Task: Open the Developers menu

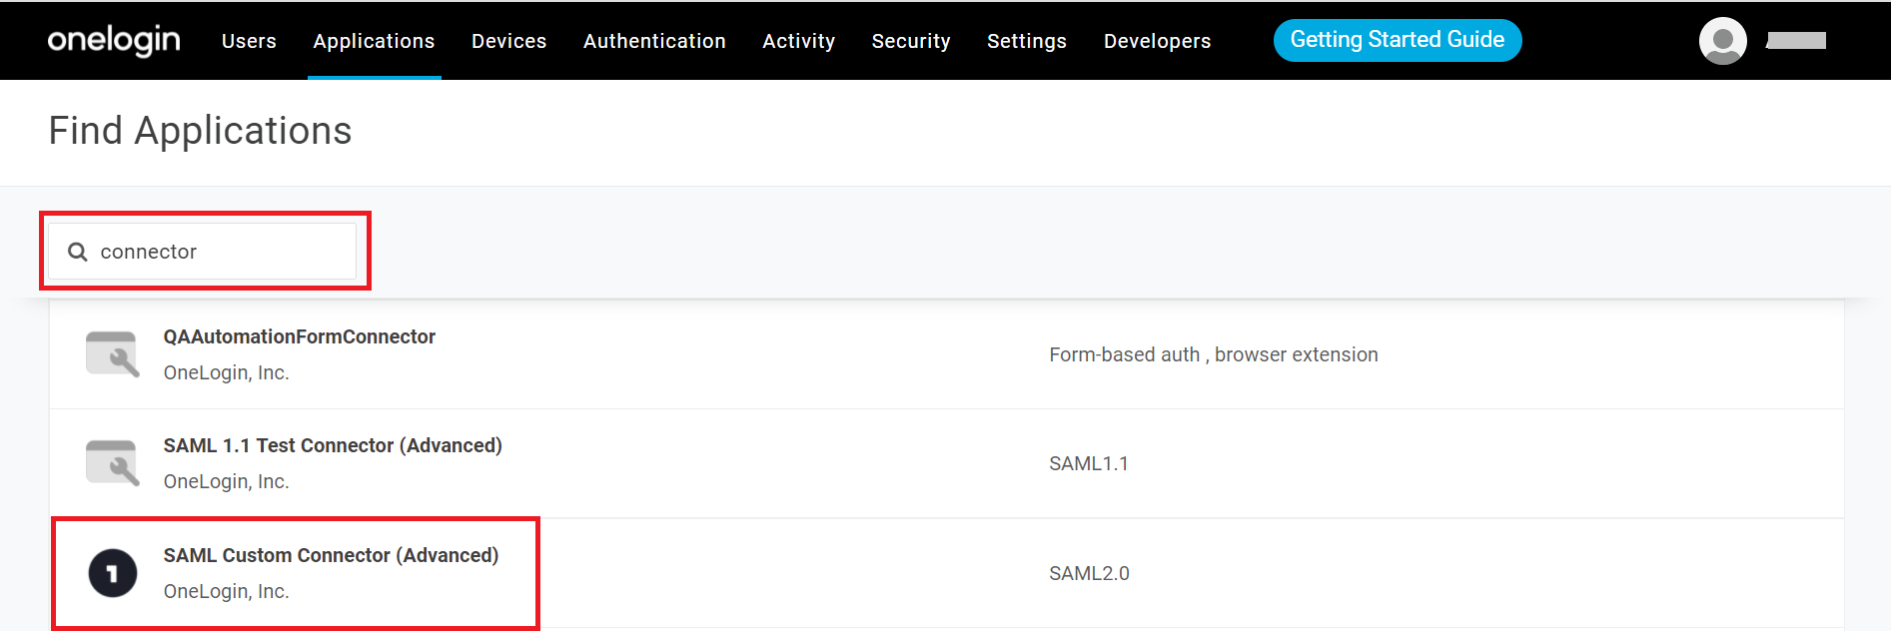Action: [x=1158, y=41]
